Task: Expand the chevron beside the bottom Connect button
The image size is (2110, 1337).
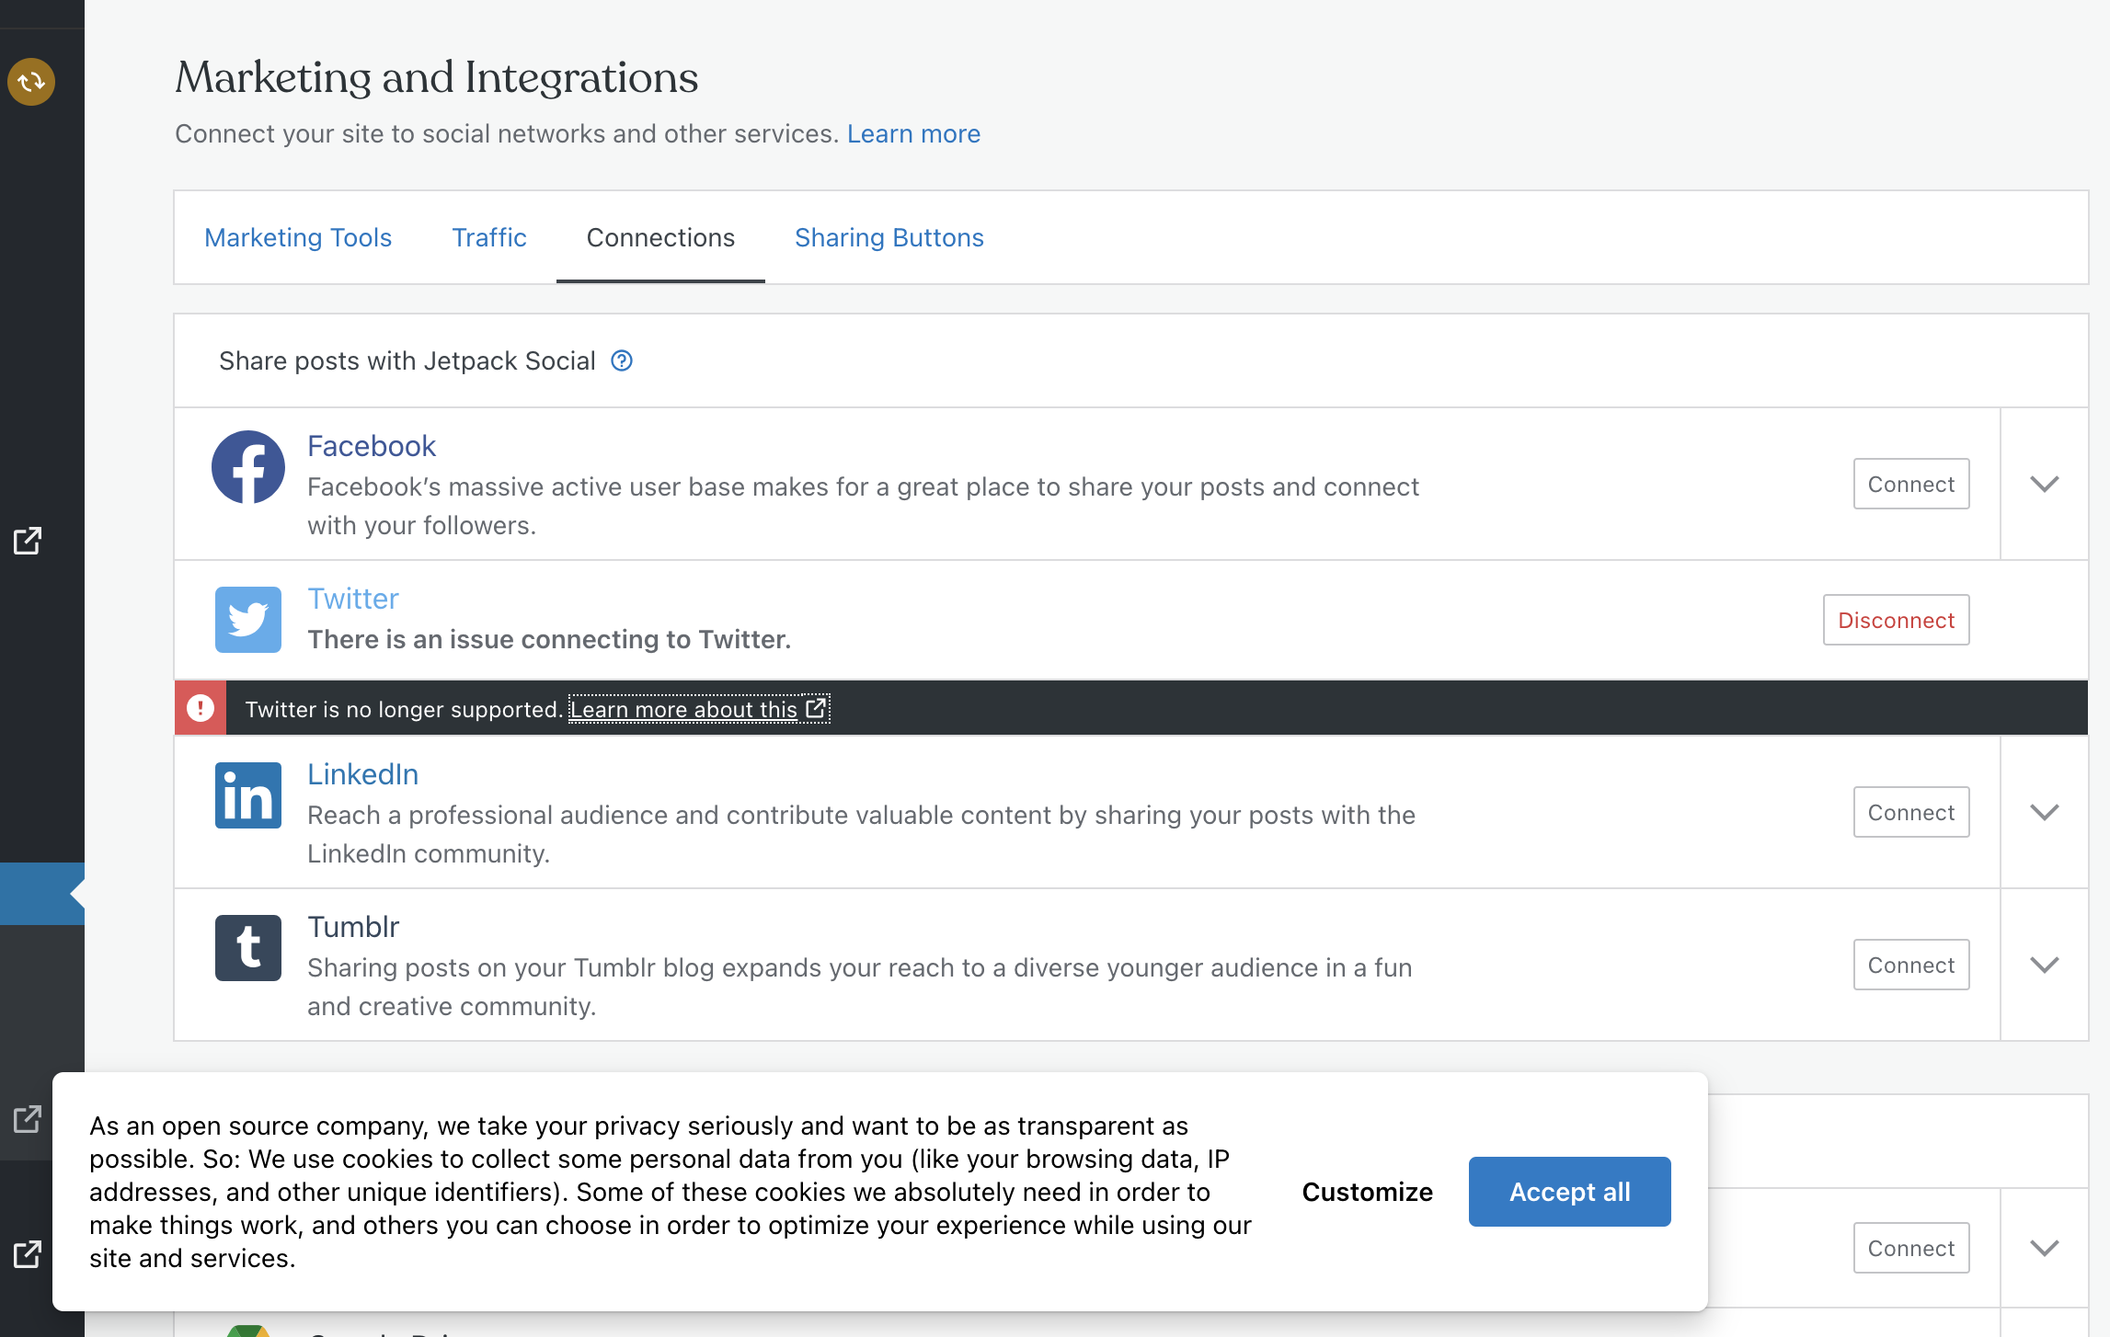Action: pyautogui.click(x=2044, y=1248)
